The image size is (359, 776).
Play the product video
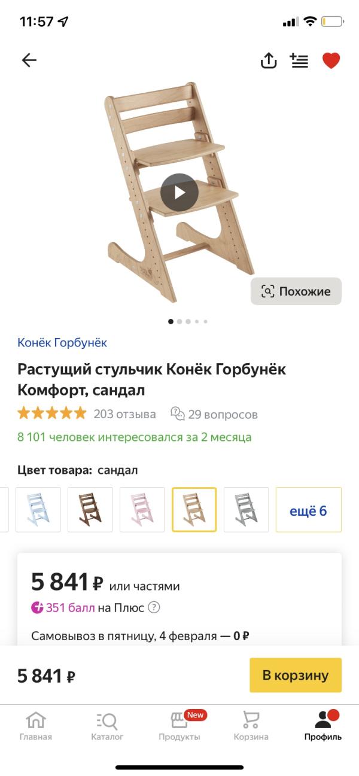(x=180, y=192)
